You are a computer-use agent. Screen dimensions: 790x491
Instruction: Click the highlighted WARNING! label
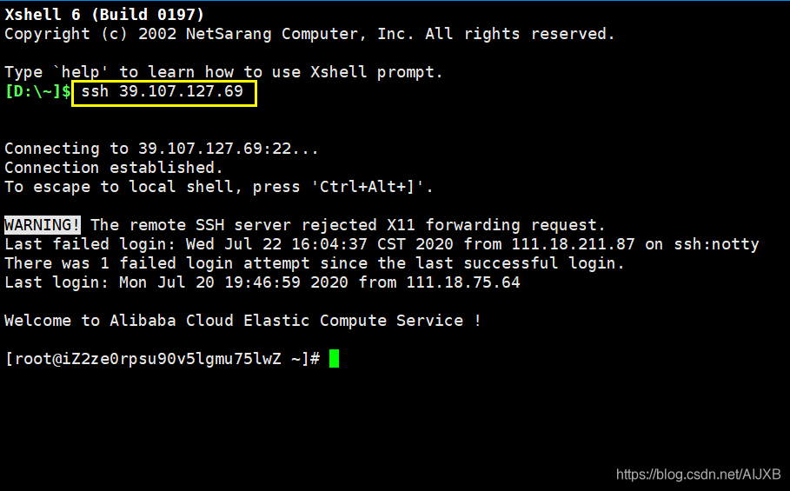click(43, 224)
